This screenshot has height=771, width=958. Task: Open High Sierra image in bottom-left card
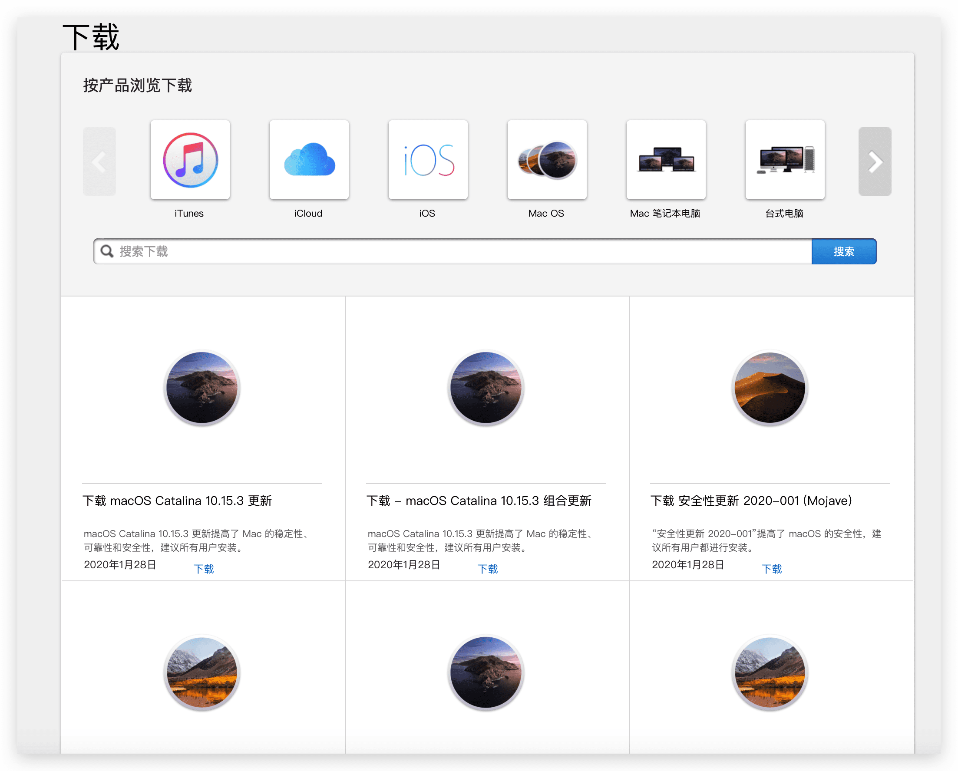coord(202,673)
